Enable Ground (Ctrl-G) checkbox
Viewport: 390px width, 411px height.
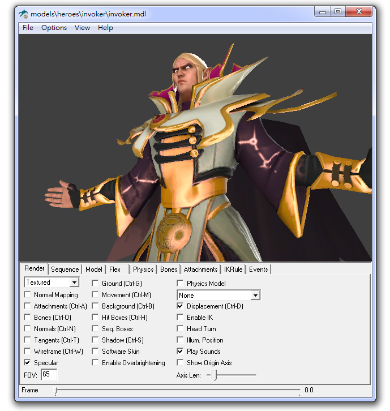95,283
